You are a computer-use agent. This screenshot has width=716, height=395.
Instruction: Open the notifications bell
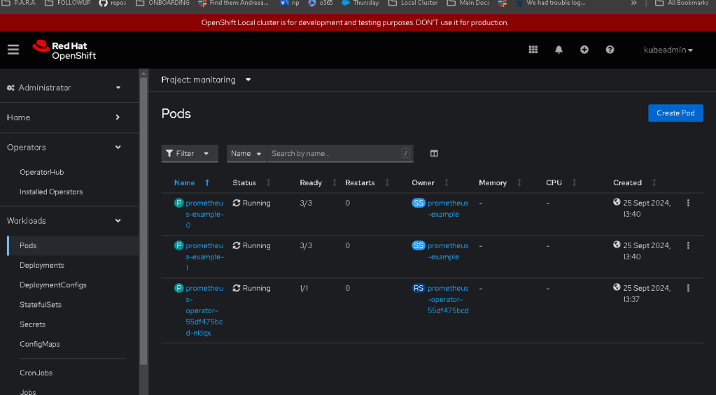[559, 50]
